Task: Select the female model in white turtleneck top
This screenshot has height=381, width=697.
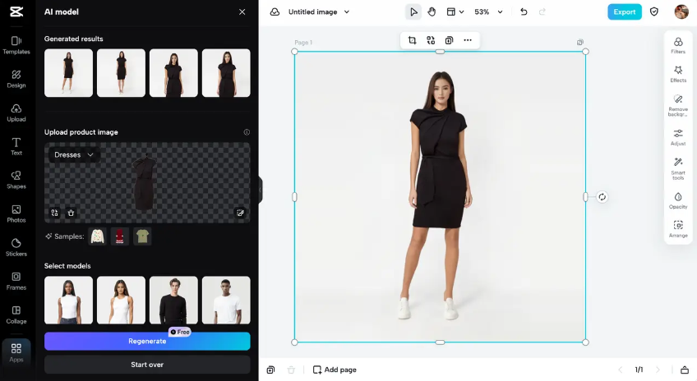Action: 68,301
